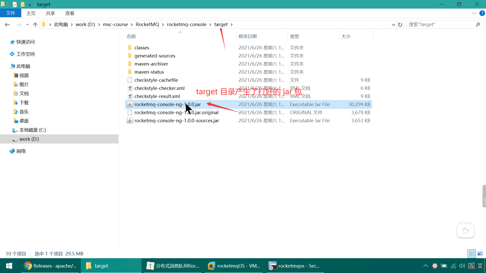The width and height of the screenshot is (486, 273).
Task: Click the floating video play button
Action: click(465, 231)
